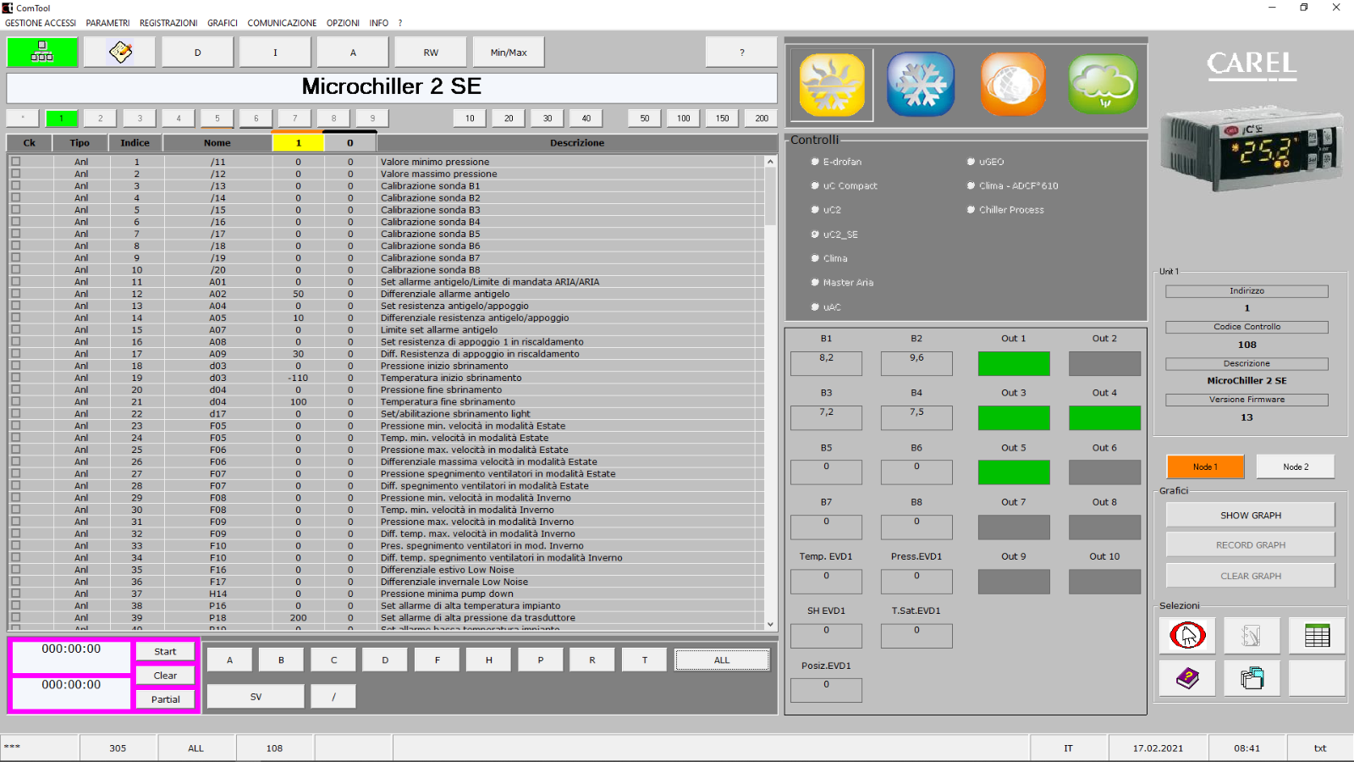Click the Partial timer button
The width and height of the screenshot is (1354, 762).
pyautogui.click(x=165, y=698)
